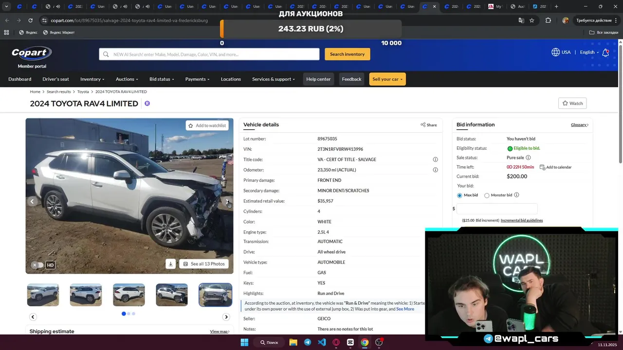Expand the Sell your car dropdown
The image size is (623, 350).
[x=387, y=79]
